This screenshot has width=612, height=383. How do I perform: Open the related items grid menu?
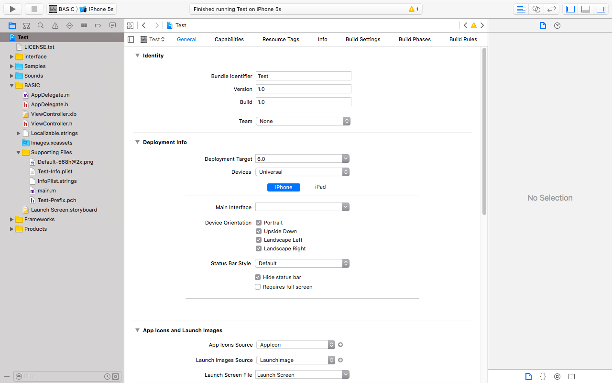[x=130, y=25]
